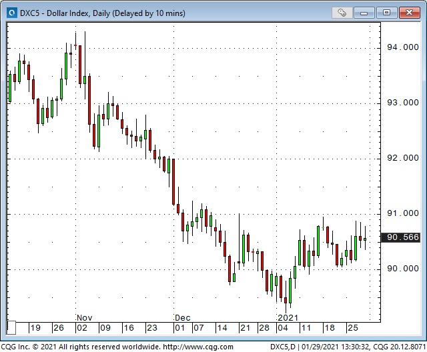The image size is (427, 352).
Task: Click the 2021 year label on time axis
Action: pyautogui.click(x=288, y=318)
